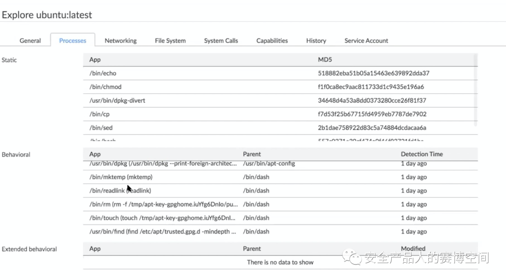Click /bin/dash parent of /usr/bin/find row

(256, 232)
